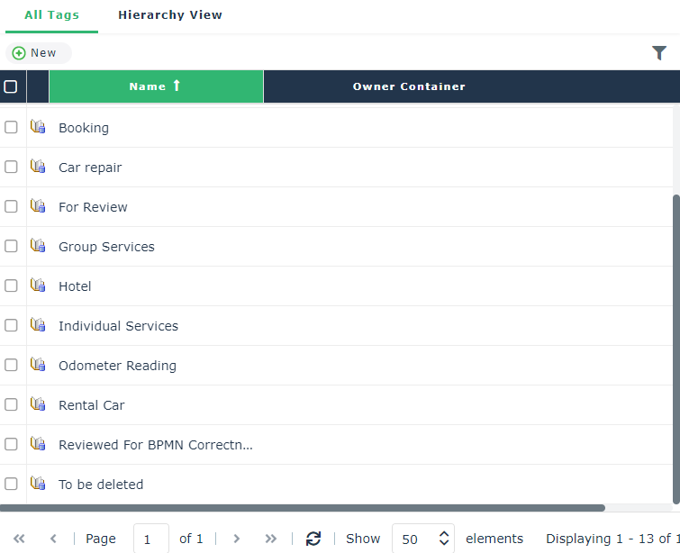Click the tag icon beside Booking
This screenshot has width=680, height=553.
click(x=38, y=127)
